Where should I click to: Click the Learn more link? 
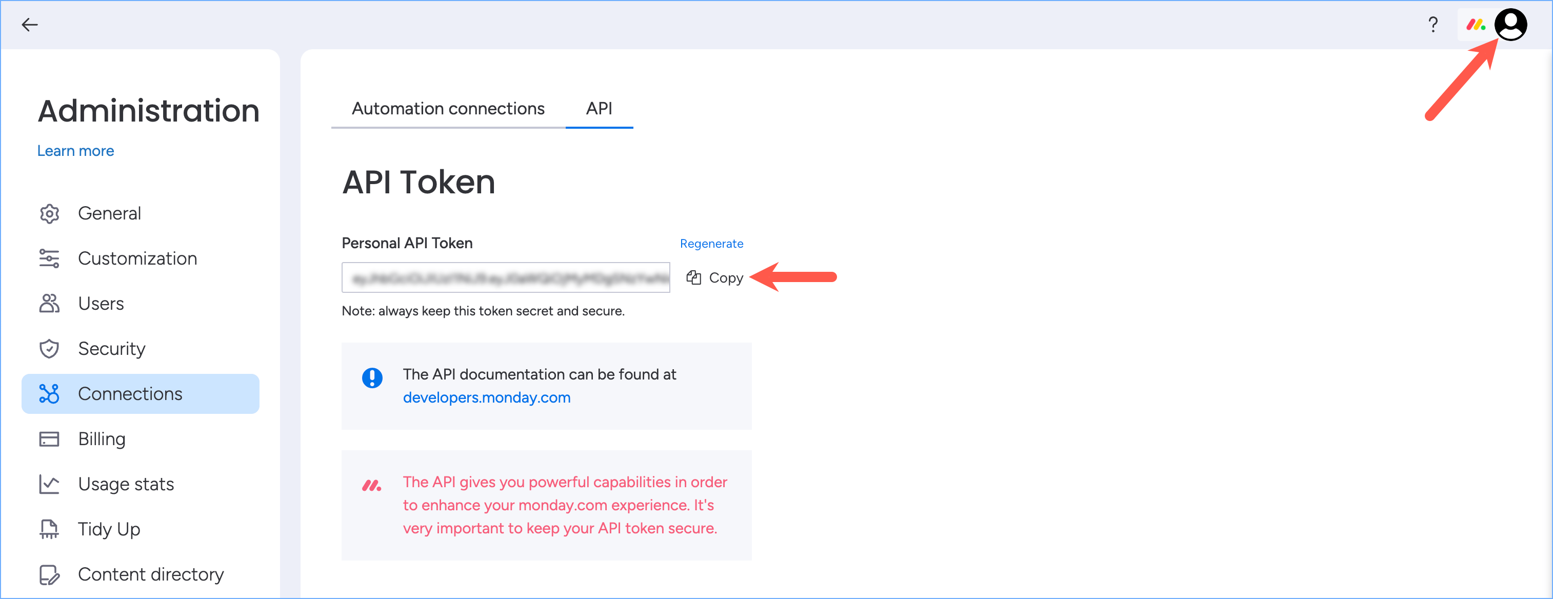tap(75, 151)
